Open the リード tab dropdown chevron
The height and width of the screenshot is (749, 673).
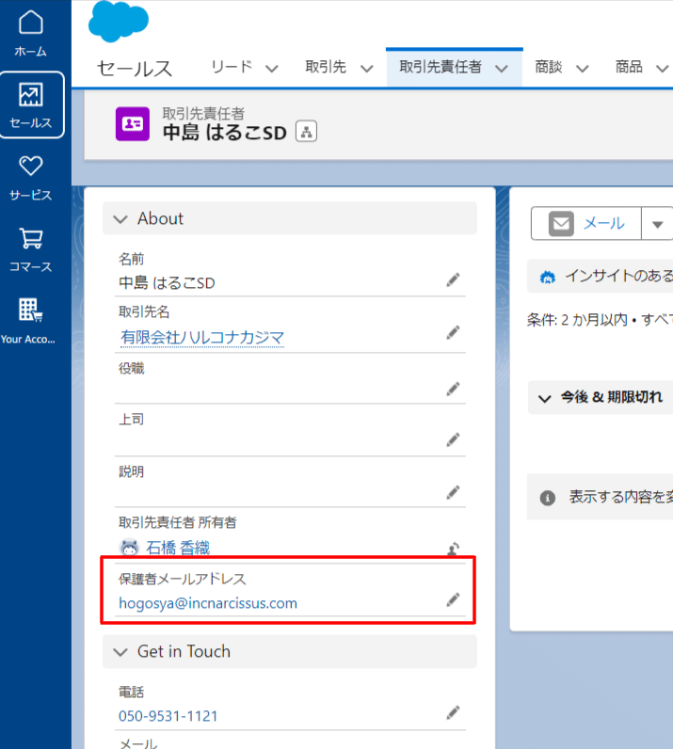[272, 69]
